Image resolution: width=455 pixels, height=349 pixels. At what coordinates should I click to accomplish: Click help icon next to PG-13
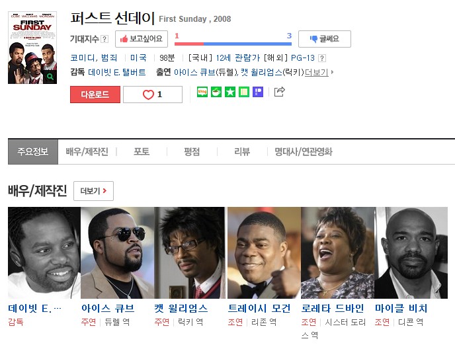point(321,58)
